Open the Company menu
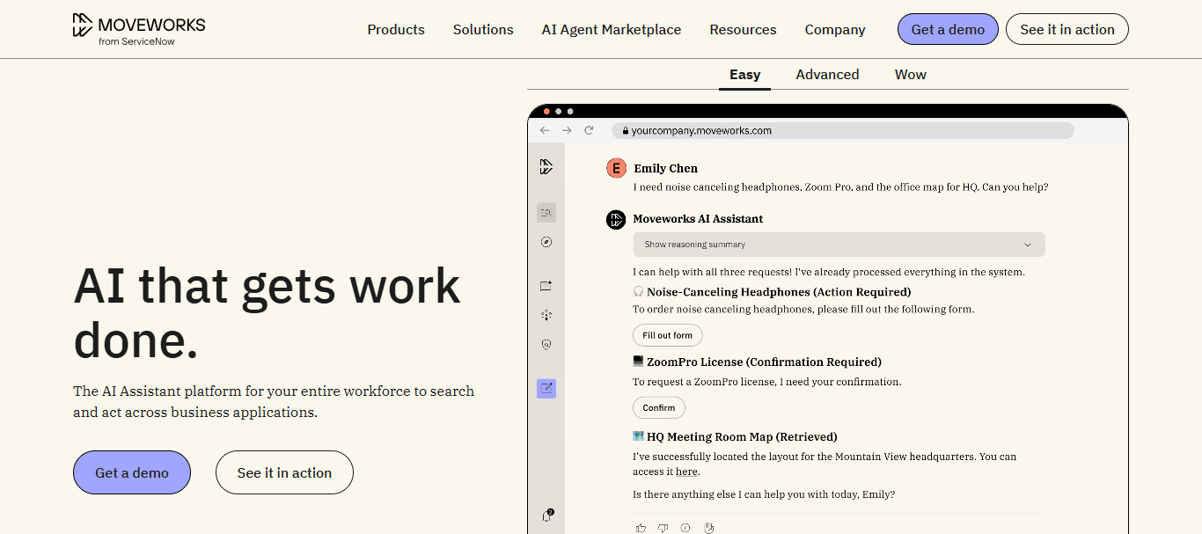Viewport: 1202px width, 534px height. [x=835, y=29]
